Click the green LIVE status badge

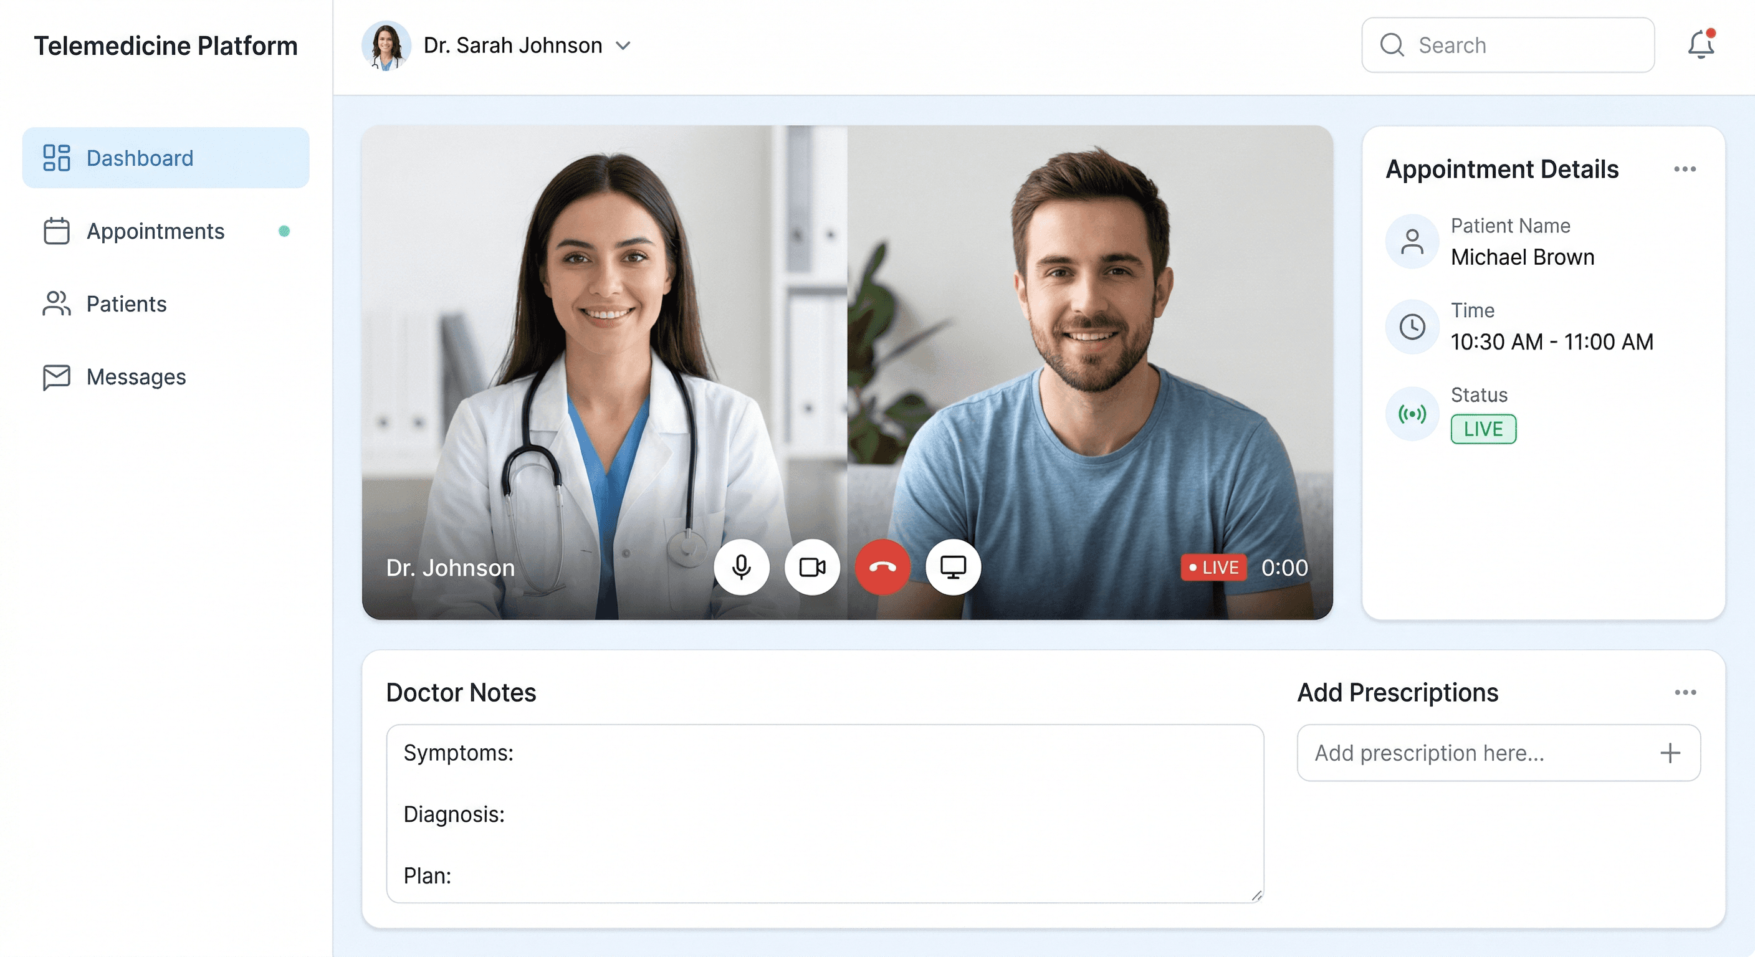click(1483, 429)
